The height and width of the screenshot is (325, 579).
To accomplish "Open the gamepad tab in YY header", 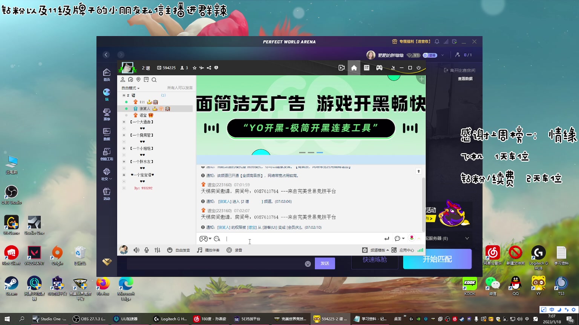I will click(379, 68).
